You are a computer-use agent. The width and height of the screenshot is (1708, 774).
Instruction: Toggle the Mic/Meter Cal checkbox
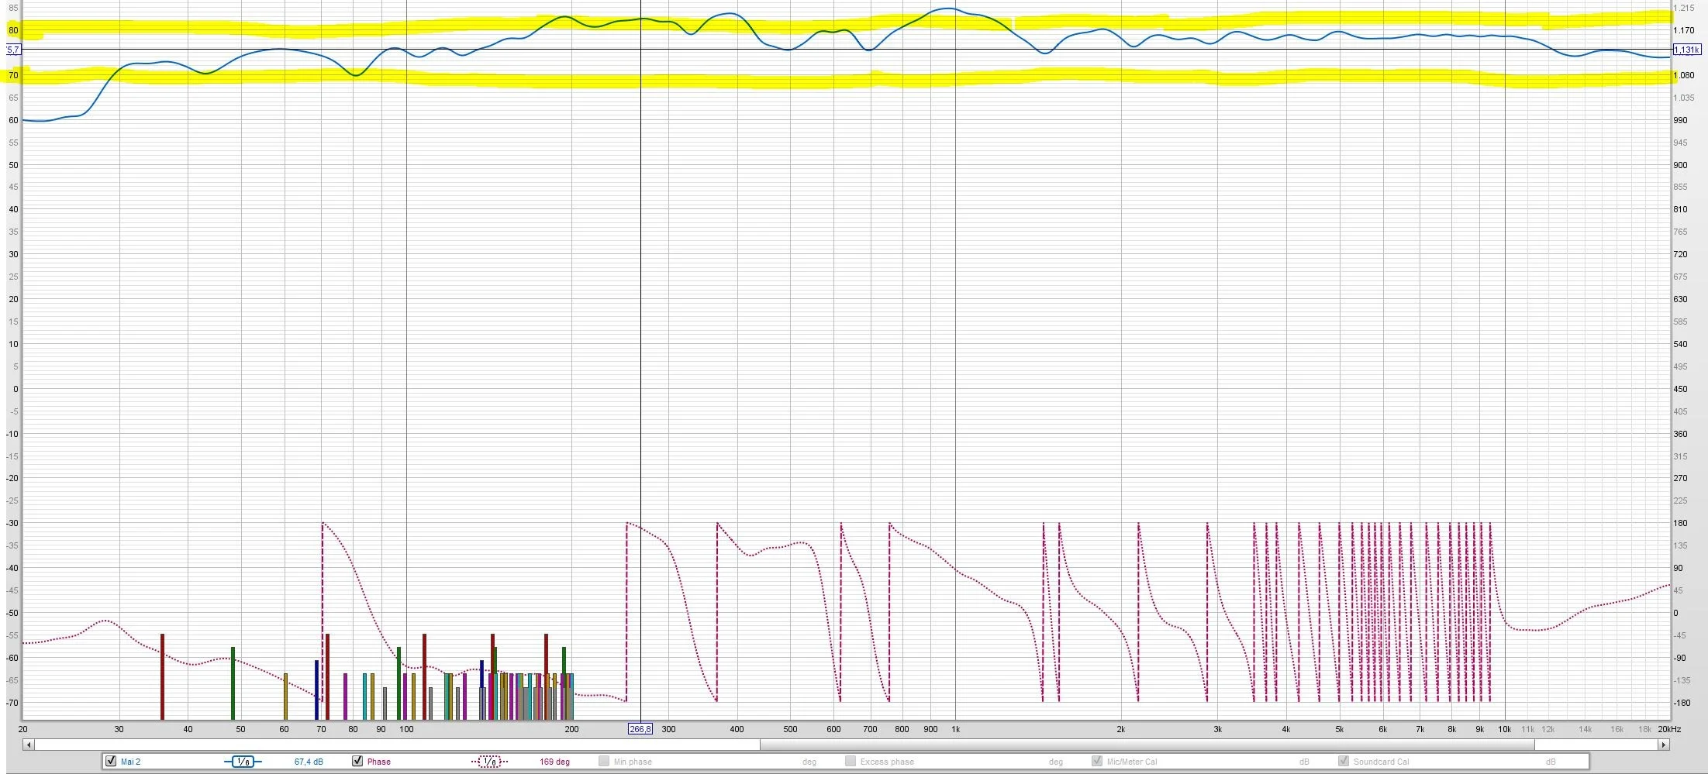[1097, 761]
